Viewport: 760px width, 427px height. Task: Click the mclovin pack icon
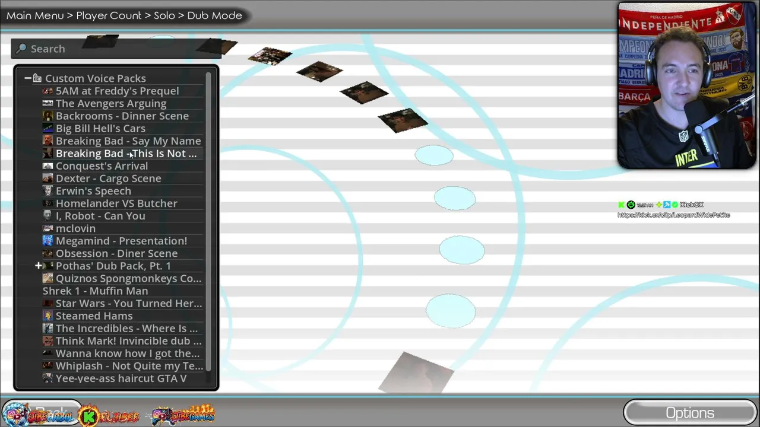(47, 228)
